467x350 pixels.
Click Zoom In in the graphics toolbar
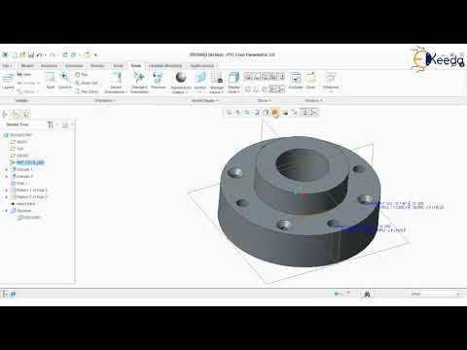point(238,113)
